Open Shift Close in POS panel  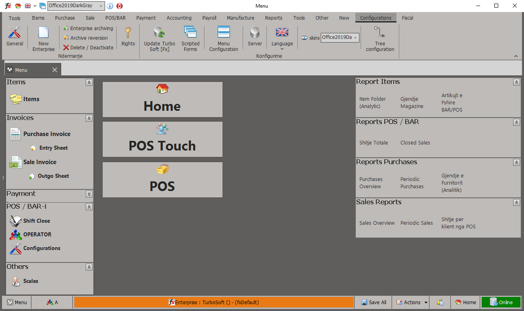[x=36, y=221]
